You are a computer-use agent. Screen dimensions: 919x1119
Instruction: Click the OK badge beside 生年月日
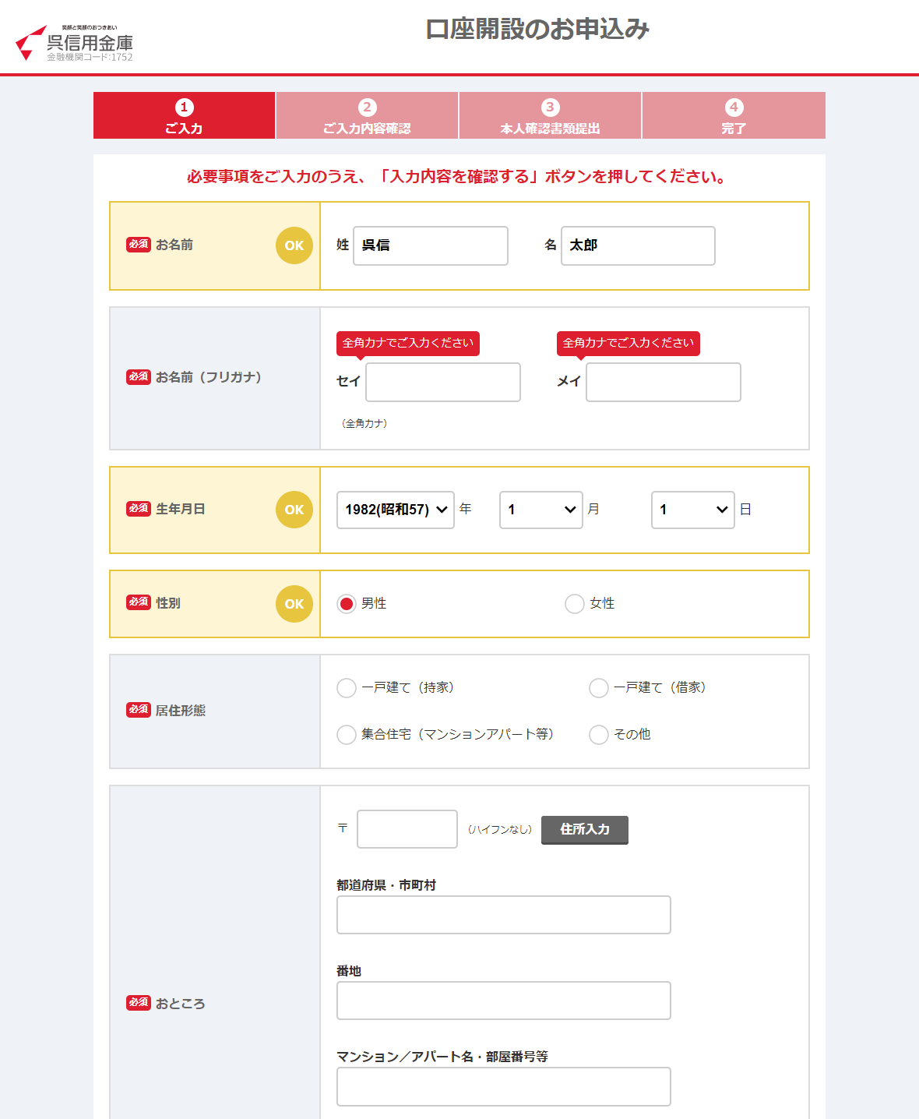pos(294,510)
